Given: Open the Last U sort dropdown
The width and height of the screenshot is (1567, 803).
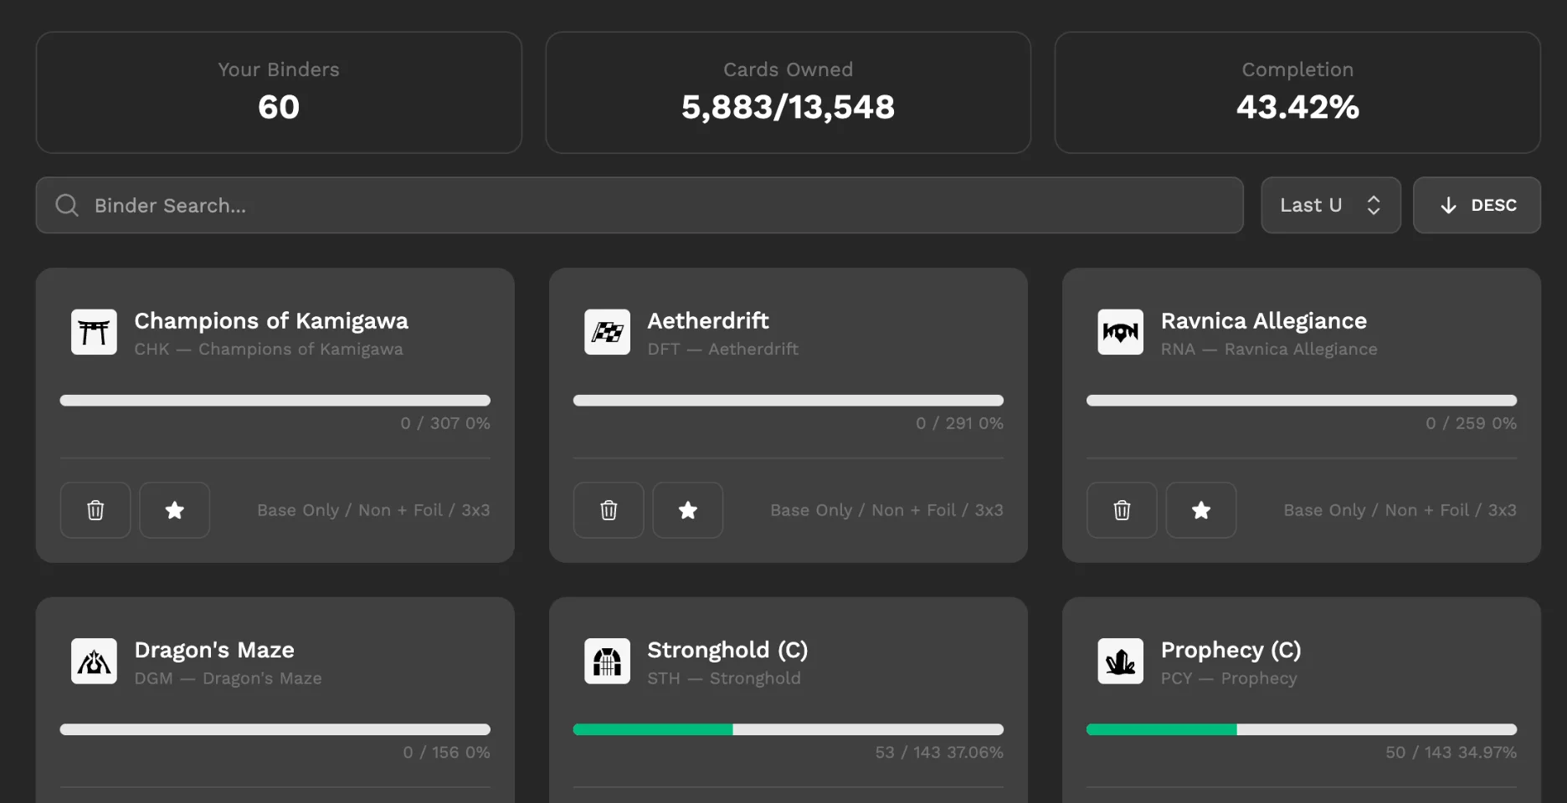Looking at the screenshot, I should 1331,205.
